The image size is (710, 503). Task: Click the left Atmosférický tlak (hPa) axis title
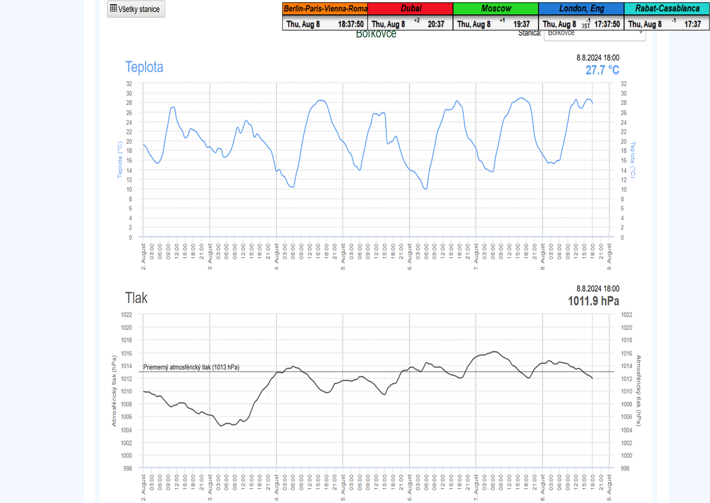coord(114,391)
